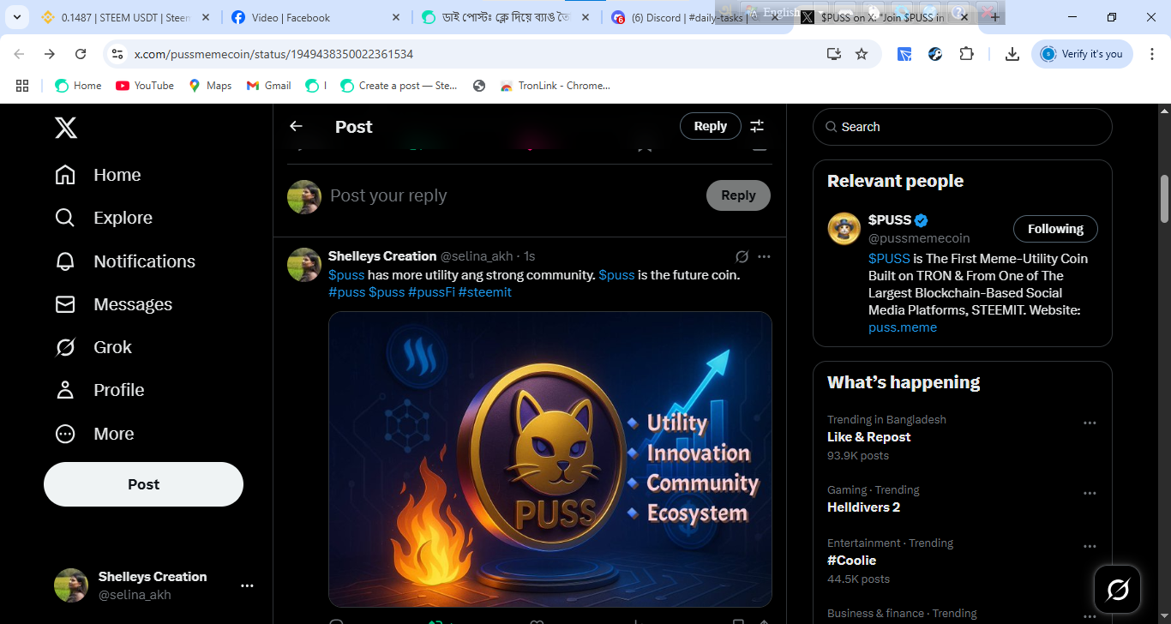
Task: Open Messages in the sidebar
Action: click(x=114, y=304)
